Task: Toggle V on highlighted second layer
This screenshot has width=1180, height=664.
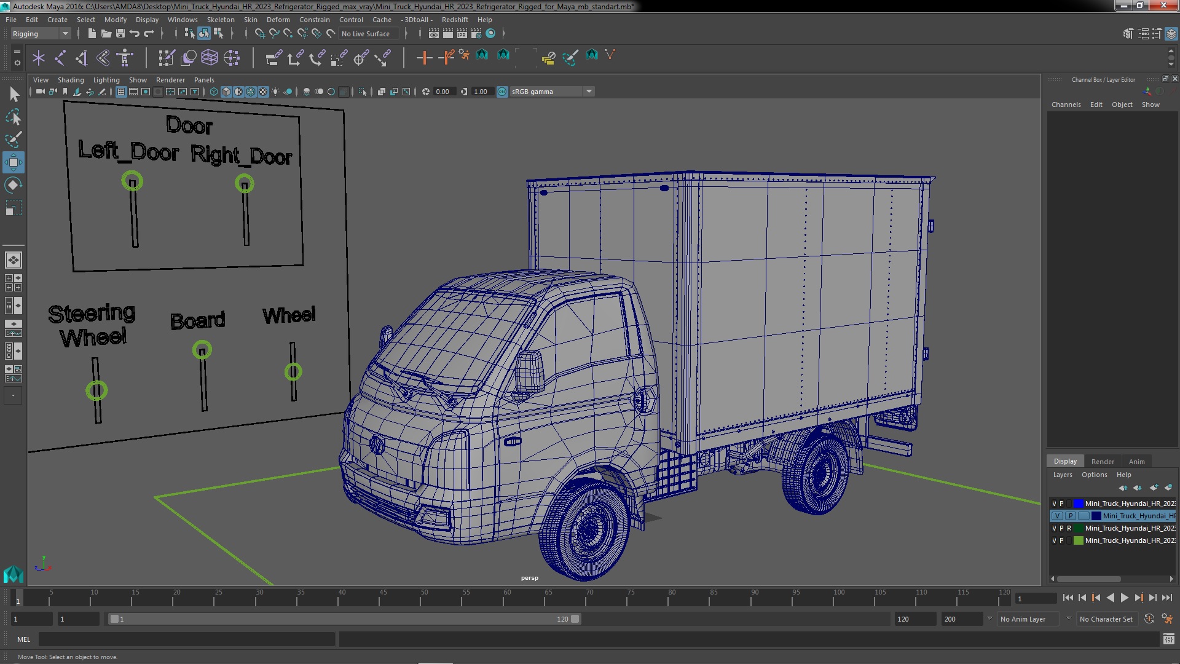Action: click(1057, 516)
